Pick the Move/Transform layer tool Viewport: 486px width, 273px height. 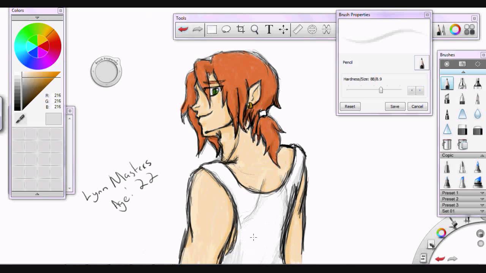[x=283, y=30]
